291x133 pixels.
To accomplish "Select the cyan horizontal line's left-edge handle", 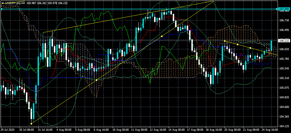I will click(x=1, y=9).
